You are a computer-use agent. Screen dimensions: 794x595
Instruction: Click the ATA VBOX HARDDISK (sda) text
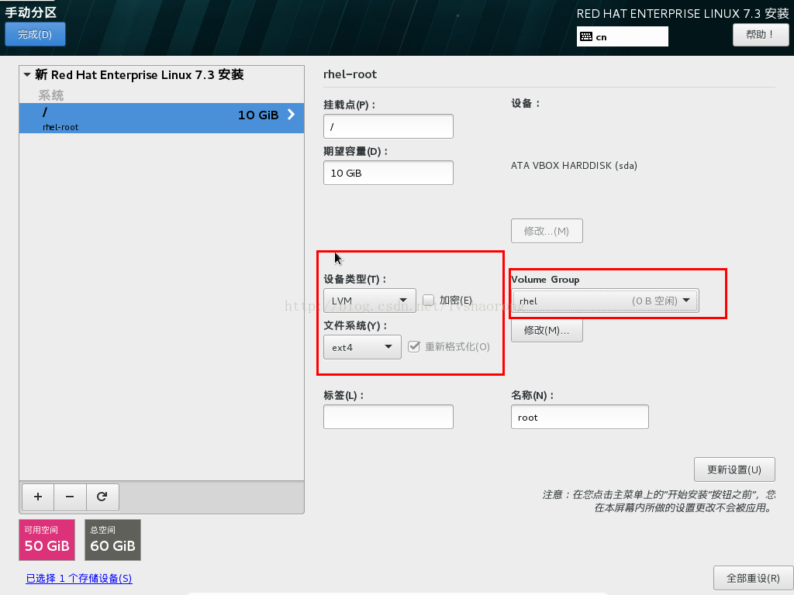[x=575, y=166]
